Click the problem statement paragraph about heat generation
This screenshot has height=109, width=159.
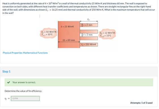point(79,8)
